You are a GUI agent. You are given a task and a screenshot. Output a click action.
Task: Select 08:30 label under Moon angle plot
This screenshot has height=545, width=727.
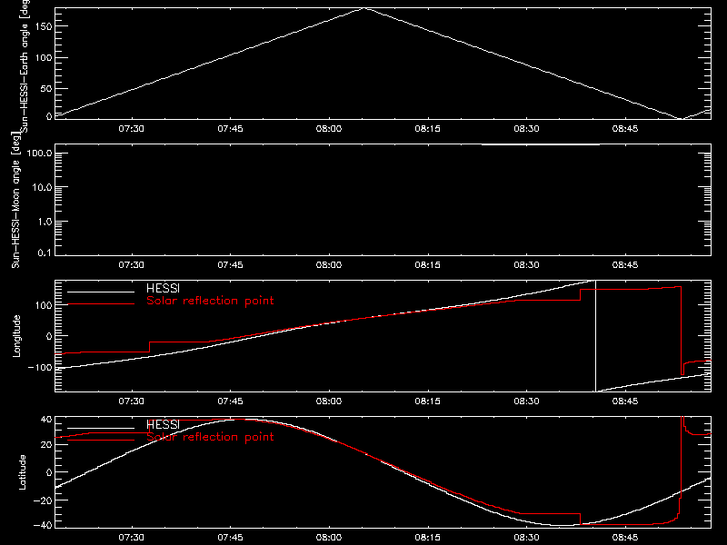click(526, 265)
